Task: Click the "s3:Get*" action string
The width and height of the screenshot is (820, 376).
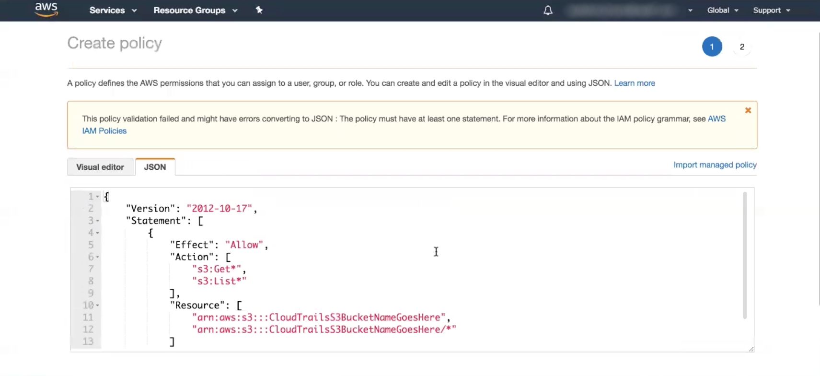Action: 217,269
